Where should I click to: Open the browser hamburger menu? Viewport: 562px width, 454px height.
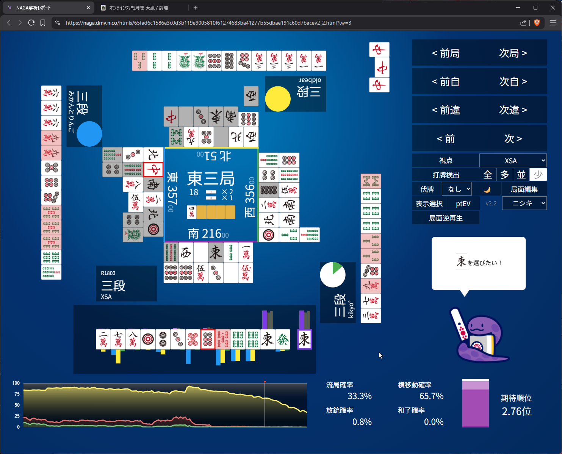click(553, 23)
